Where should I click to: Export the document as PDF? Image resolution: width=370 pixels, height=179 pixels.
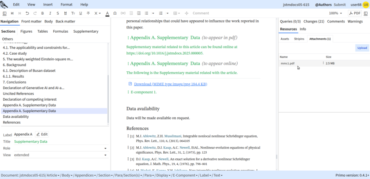click(x=355, y=13)
